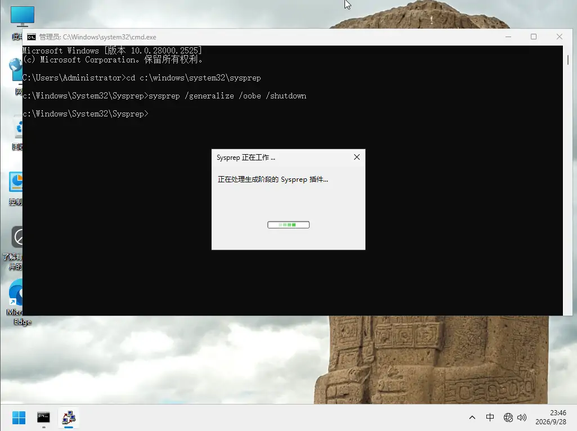Click the text "cd c:\windows\system32\sysprep"

194,78
